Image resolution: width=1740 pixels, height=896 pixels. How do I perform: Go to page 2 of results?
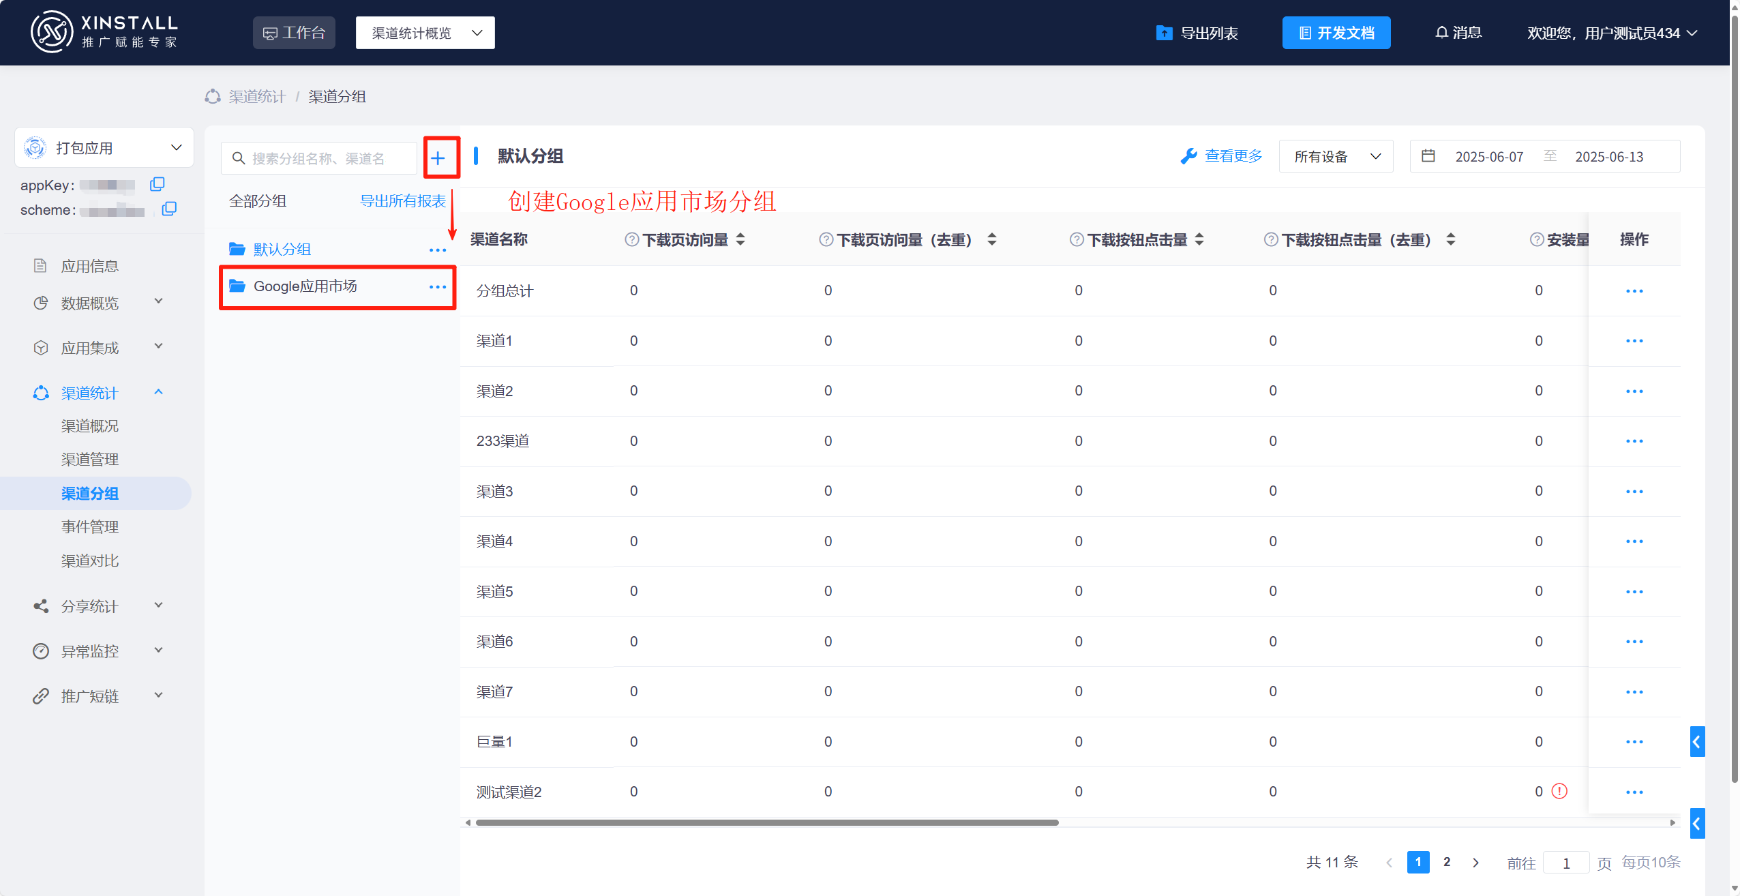pyautogui.click(x=1447, y=862)
